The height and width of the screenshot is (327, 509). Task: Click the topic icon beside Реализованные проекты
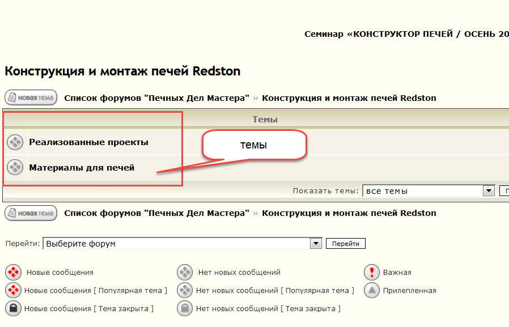click(15, 142)
